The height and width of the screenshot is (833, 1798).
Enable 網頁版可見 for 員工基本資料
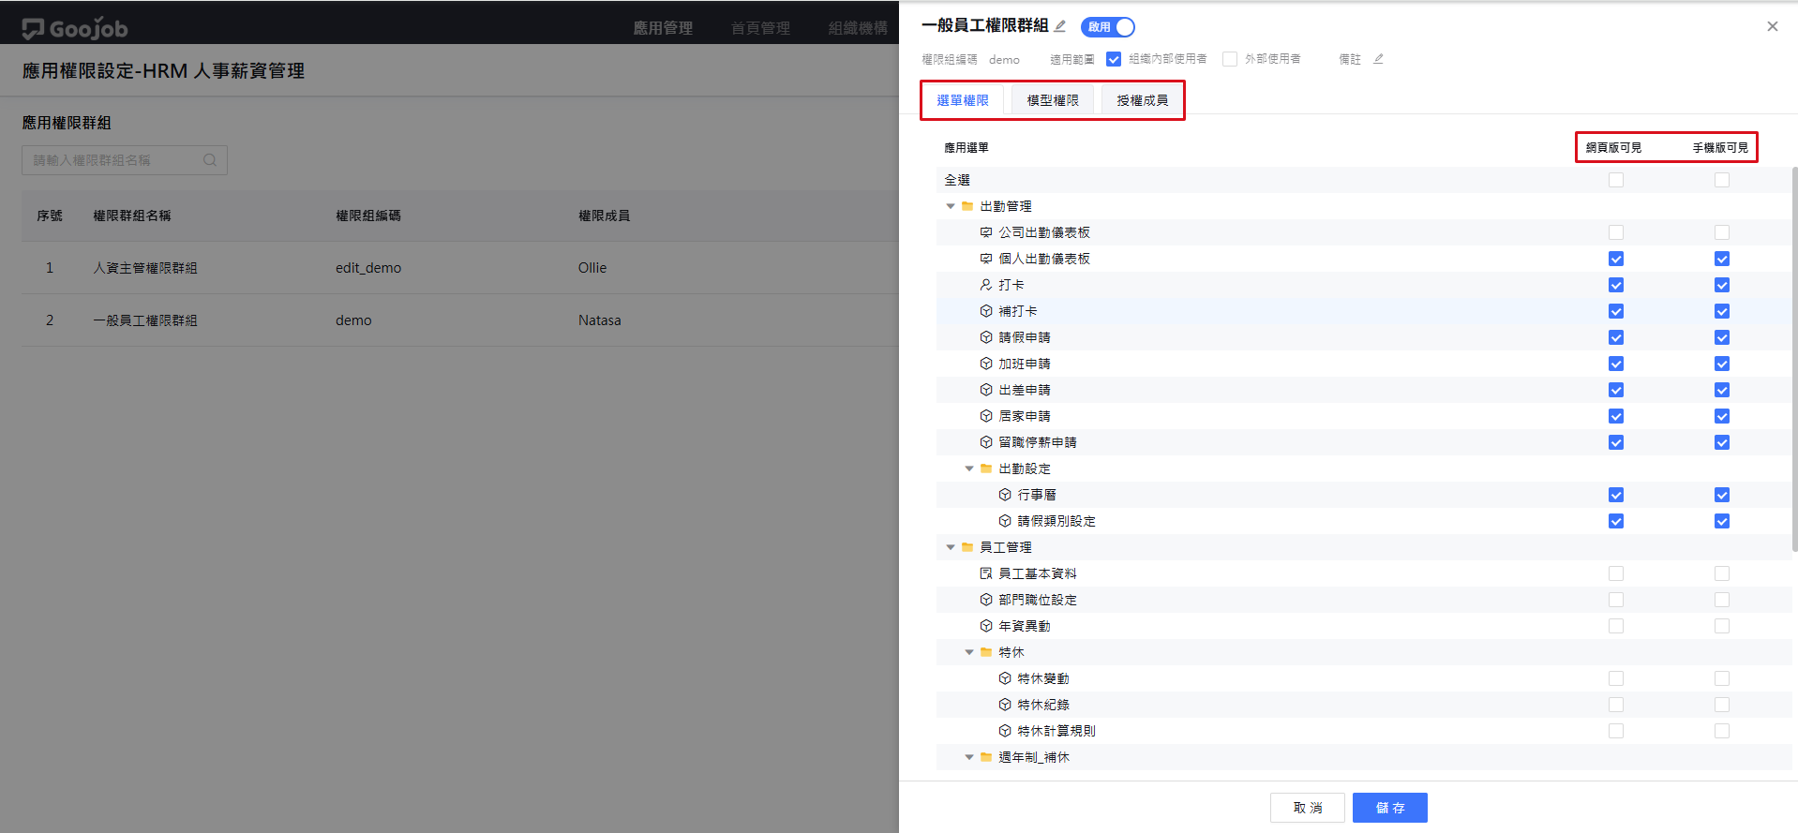(x=1616, y=573)
